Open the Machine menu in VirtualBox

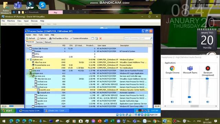point(11,21)
